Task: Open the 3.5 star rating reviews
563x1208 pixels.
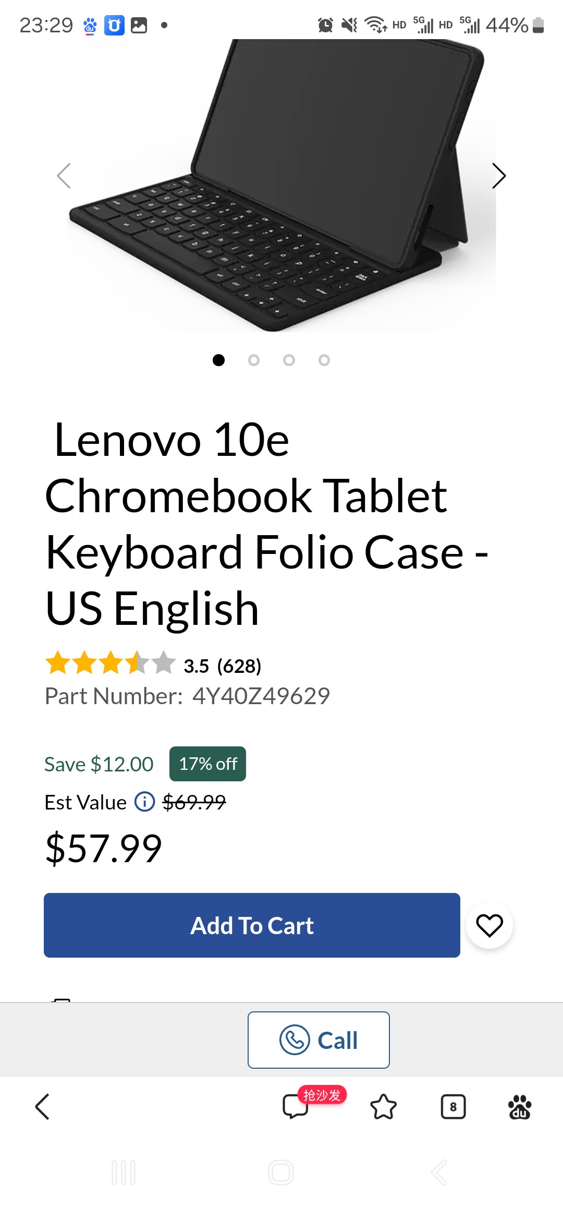Action: click(111, 663)
